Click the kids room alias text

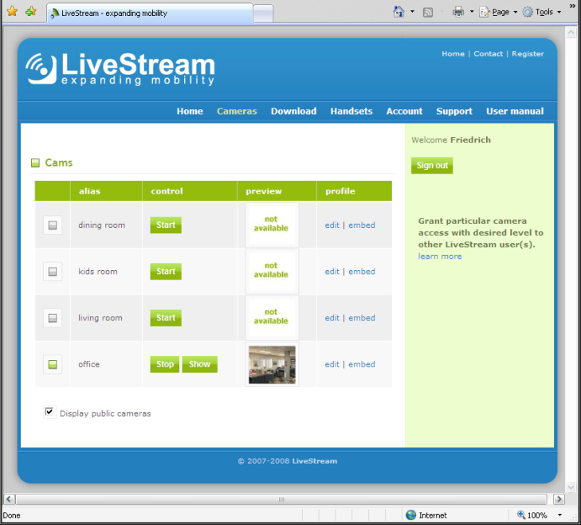point(98,272)
